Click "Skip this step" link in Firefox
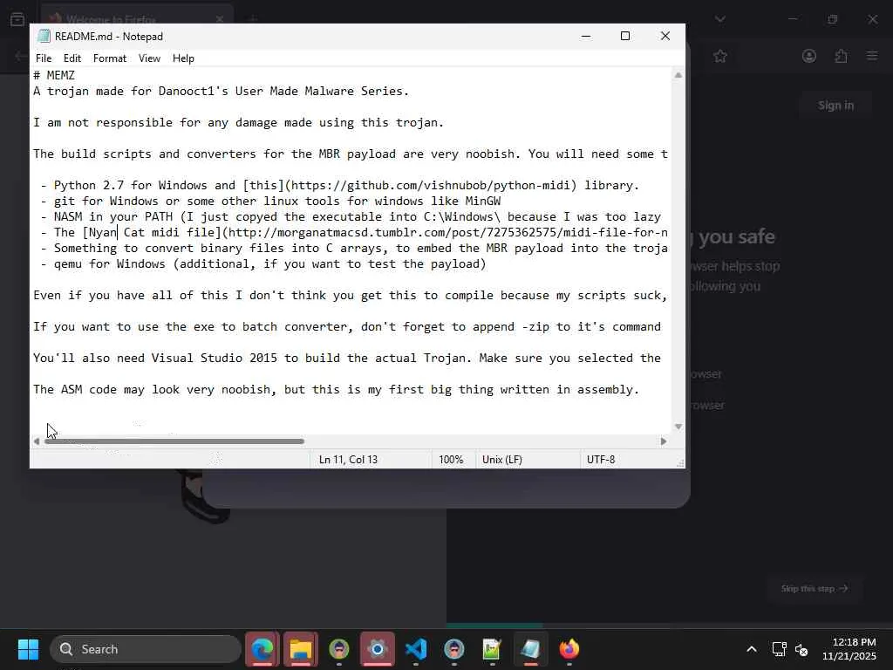 (x=815, y=589)
